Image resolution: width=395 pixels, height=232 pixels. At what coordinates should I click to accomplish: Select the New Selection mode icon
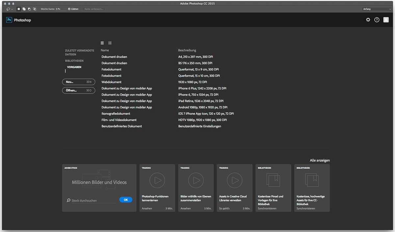pyautogui.click(x=19, y=9)
